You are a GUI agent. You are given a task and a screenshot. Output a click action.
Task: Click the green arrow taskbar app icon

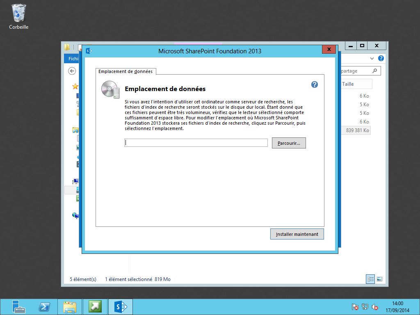[x=95, y=307]
